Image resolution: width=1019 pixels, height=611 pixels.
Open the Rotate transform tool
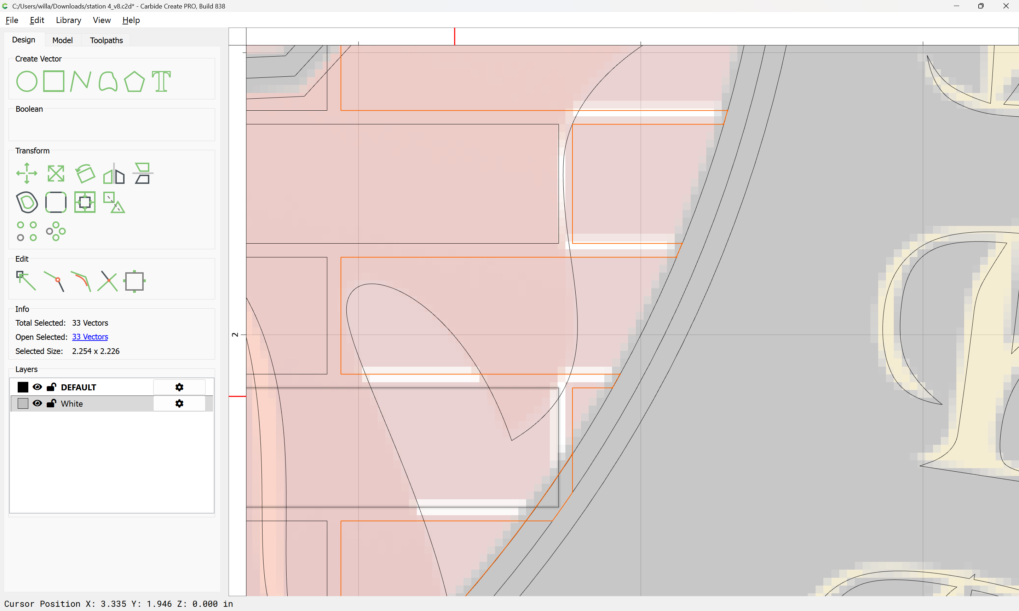tap(85, 173)
